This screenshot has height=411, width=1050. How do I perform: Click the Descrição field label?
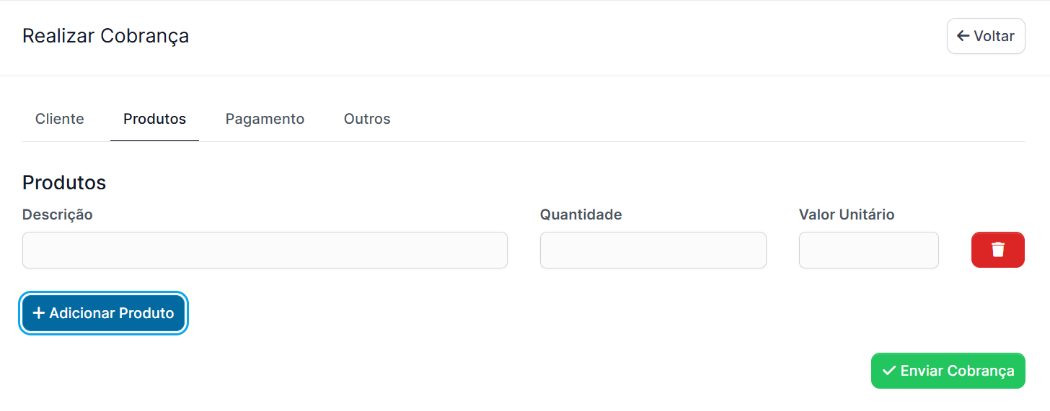pos(58,214)
